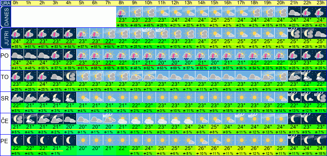327x156 pixels.
Task: Click the ČE 7h windy cloud icon
Action: click(x=109, y=119)
